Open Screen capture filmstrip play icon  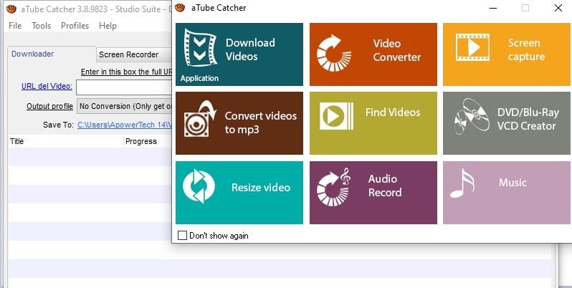472,47
